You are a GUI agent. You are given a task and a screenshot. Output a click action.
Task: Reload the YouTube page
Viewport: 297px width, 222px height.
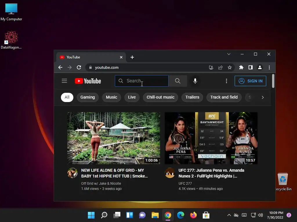coord(79,67)
